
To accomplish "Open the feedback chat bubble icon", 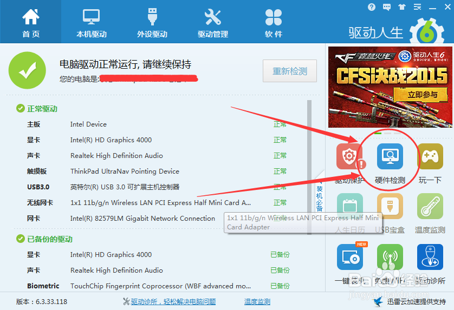I will pyautogui.click(x=386, y=7).
